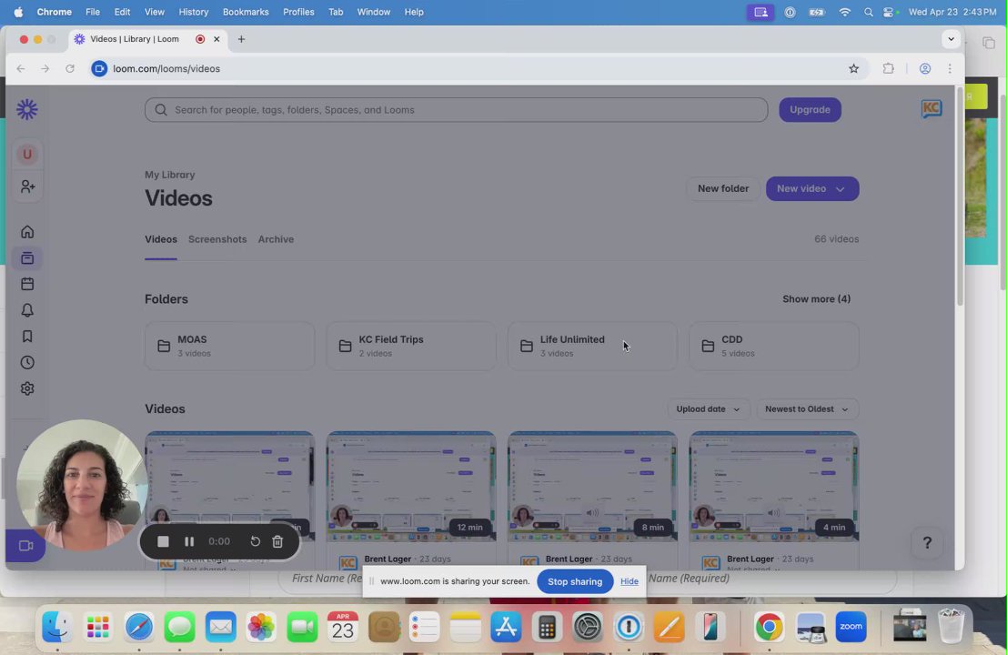The image size is (1007, 655).
Task: Open the Library icon in the sidebar
Action: tap(27, 258)
